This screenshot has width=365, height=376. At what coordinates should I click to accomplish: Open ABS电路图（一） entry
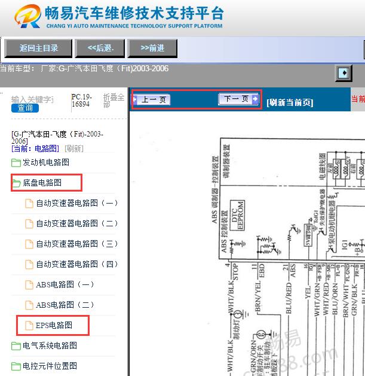click(x=65, y=285)
